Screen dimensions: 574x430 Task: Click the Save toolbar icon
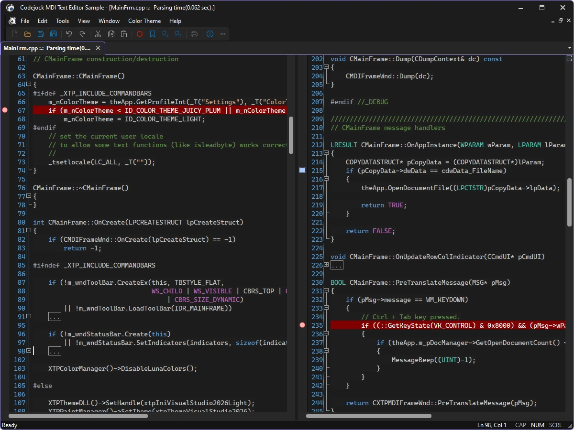(x=41, y=34)
